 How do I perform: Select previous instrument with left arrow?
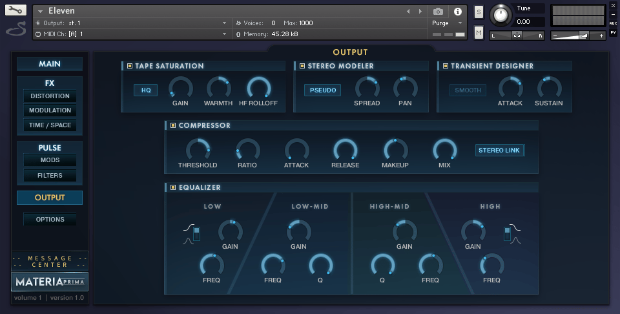click(408, 12)
